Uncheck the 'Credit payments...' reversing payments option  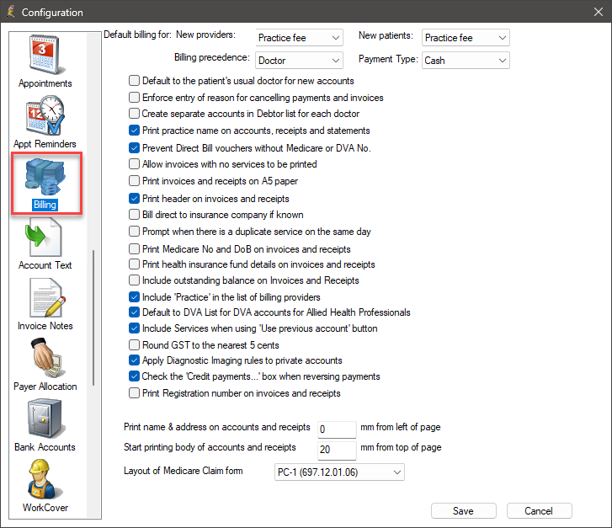[134, 376]
